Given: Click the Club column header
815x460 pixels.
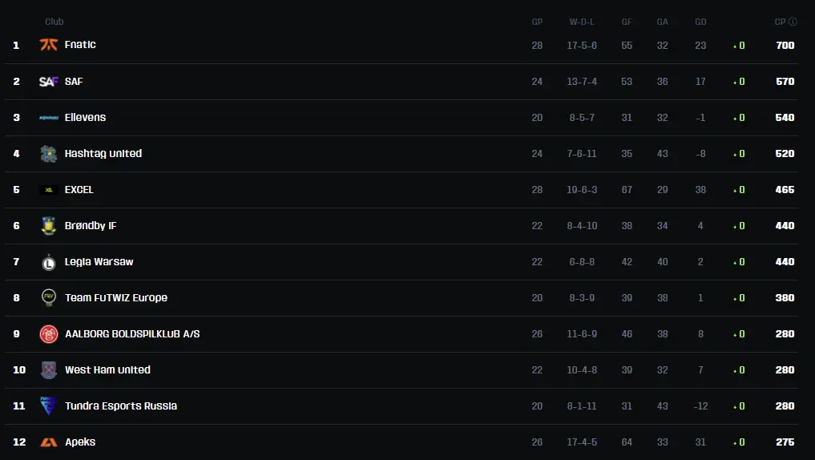Looking at the screenshot, I should pyautogui.click(x=54, y=22).
